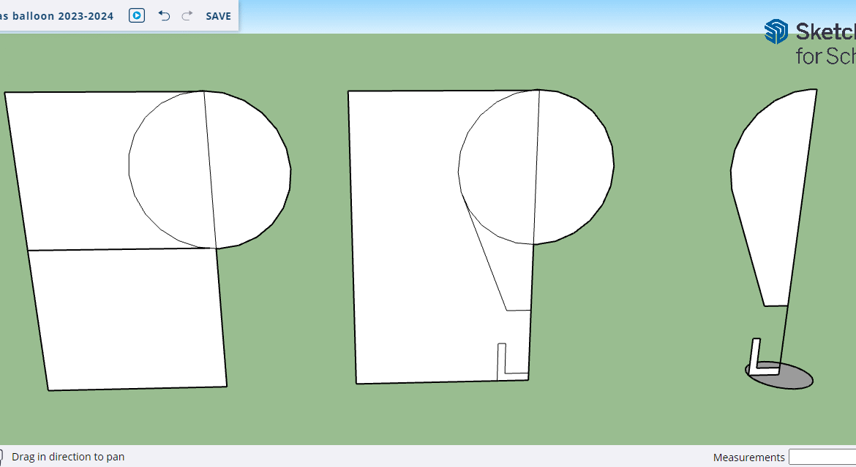The image size is (856, 467).
Task: Click the SketchUp for Schools logo
Action: click(x=809, y=42)
